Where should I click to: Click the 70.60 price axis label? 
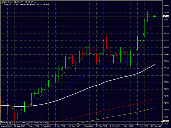[x=166, y=110]
